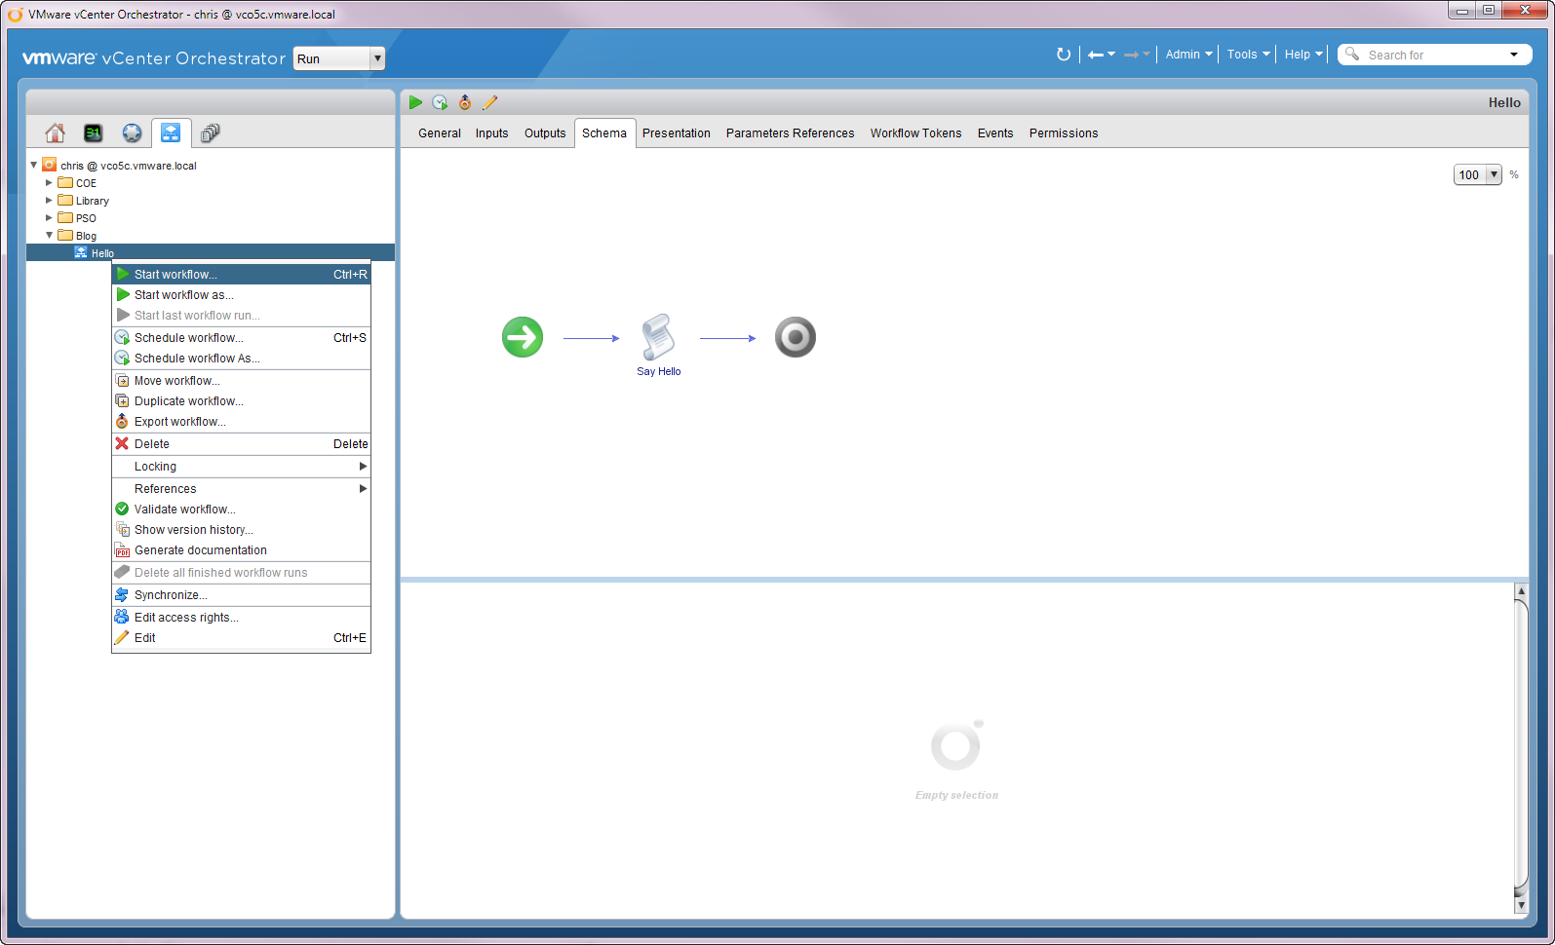Click the schedule workflow toolbar icon

pos(440,102)
